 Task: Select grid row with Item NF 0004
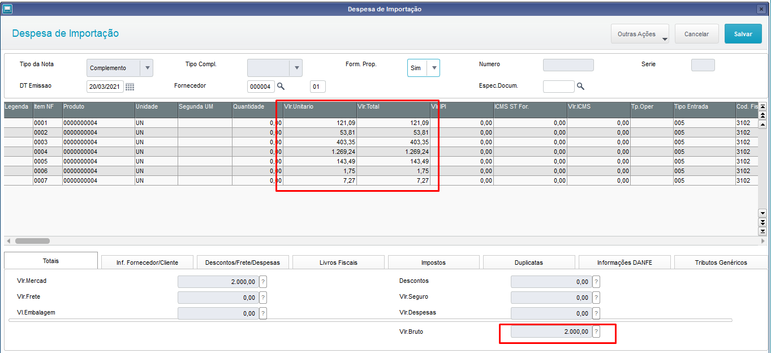381,152
